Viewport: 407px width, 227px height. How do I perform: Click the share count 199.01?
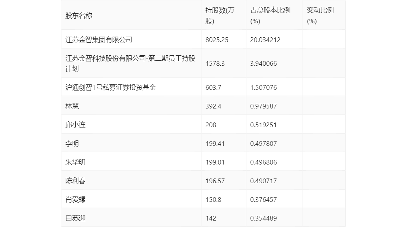[215, 162]
